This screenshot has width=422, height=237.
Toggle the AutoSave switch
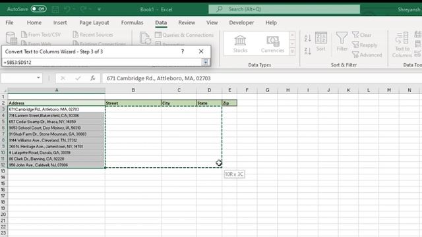tap(38, 9)
